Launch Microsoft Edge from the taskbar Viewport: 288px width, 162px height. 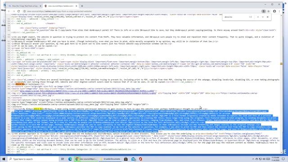[x=70, y=159]
